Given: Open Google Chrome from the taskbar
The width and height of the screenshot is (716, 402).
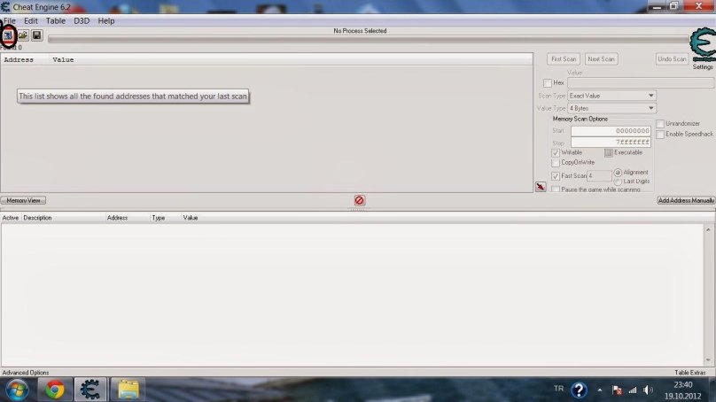Looking at the screenshot, I should click(x=55, y=390).
